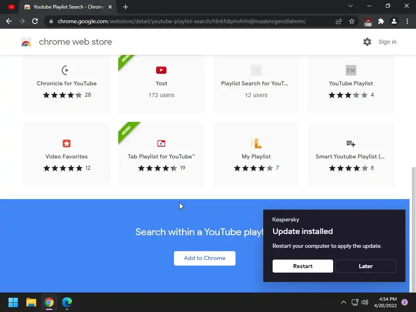The height and width of the screenshot is (312, 416).
Task: Open Chrome three-dot menu
Action: point(407,21)
